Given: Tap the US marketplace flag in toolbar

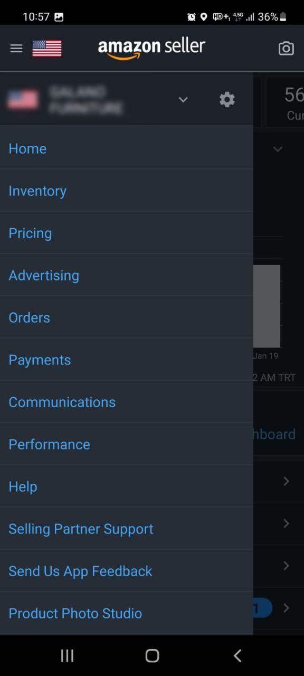Looking at the screenshot, I should point(46,47).
